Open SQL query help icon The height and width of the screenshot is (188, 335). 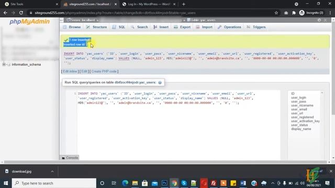[x=160, y=83]
